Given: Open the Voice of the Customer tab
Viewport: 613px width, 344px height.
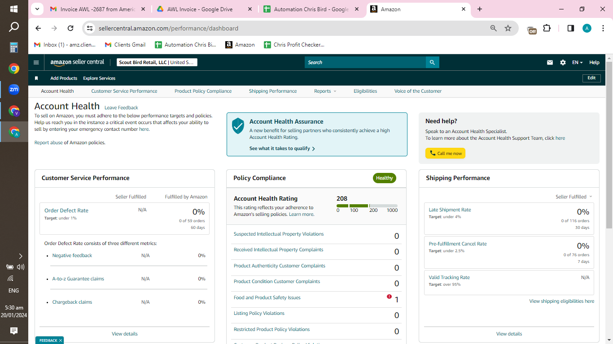Looking at the screenshot, I should pyautogui.click(x=418, y=91).
